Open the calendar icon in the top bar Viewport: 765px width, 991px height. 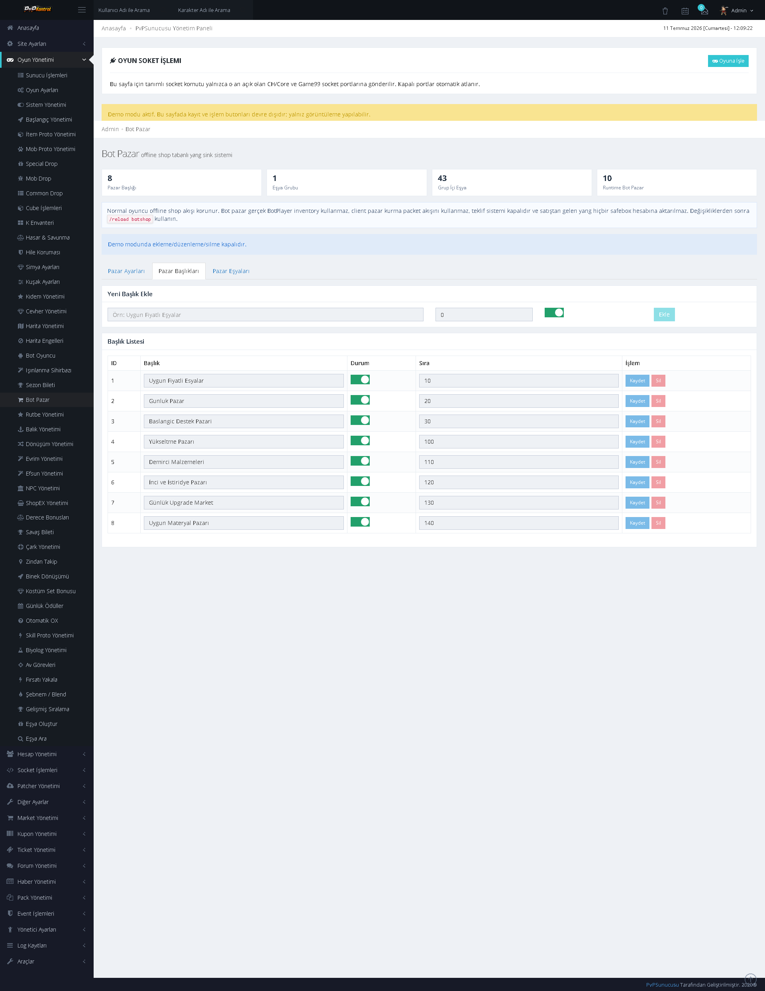[x=685, y=10]
